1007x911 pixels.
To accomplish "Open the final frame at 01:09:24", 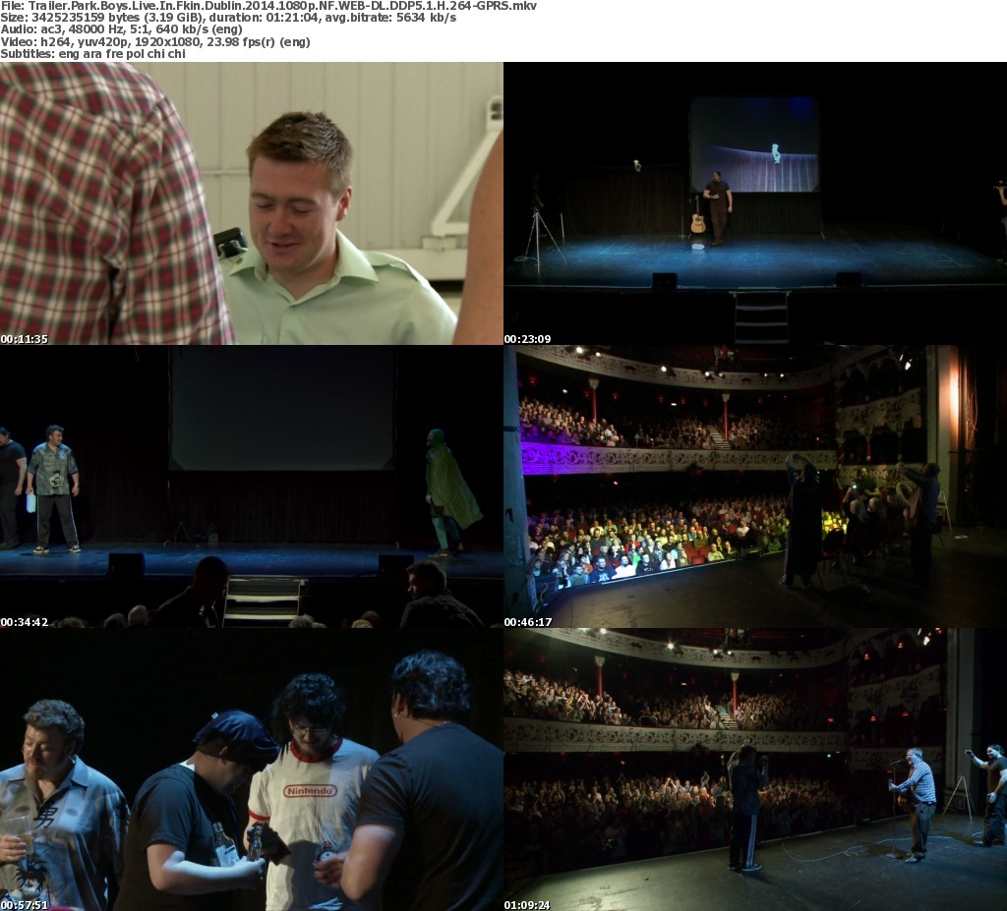I will coord(754,769).
